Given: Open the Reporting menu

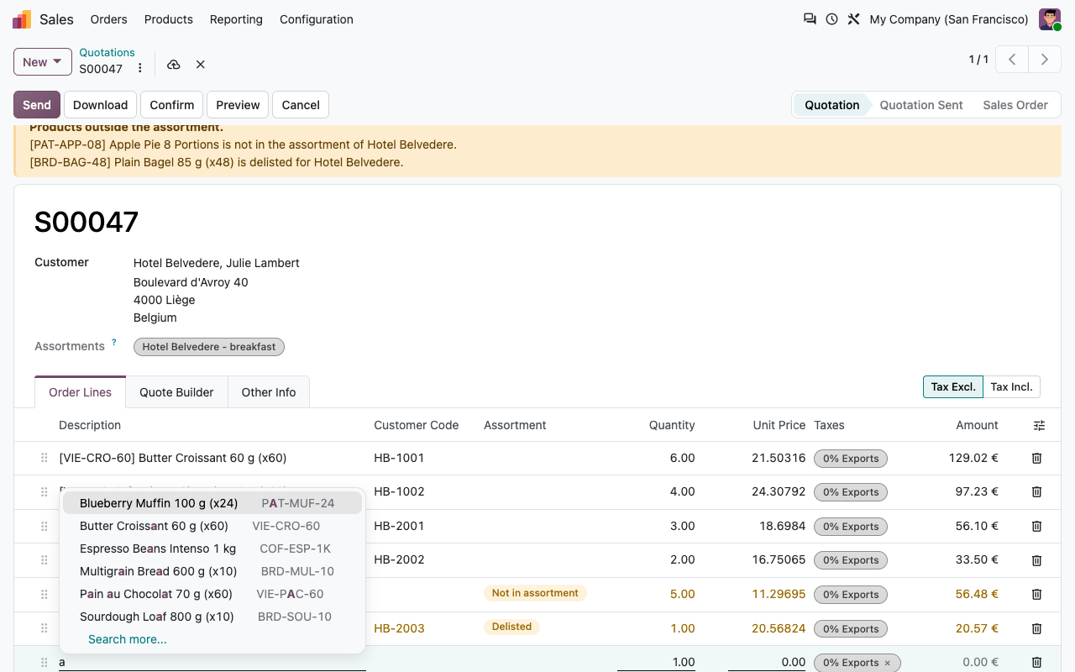Looking at the screenshot, I should click(236, 19).
